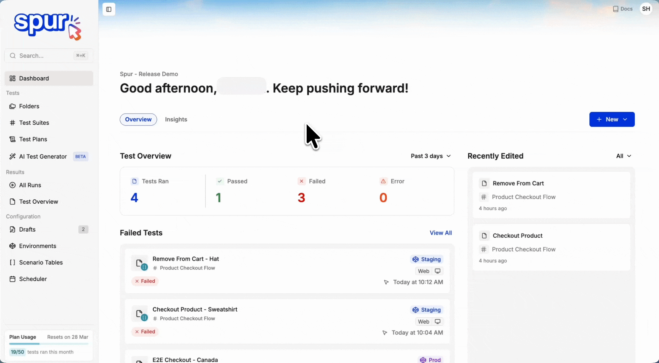Screen dimensions: 659x363
Task: Open Environments from the sidebar
Action: click(37, 246)
